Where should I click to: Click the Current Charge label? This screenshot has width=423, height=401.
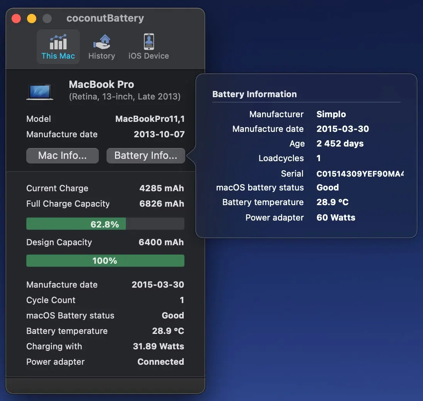tap(57, 189)
